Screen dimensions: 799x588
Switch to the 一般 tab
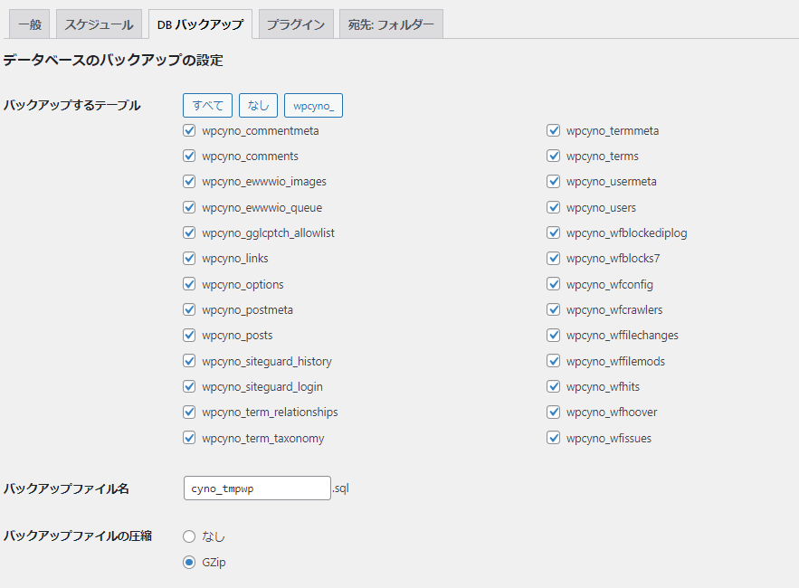[30, 24]
